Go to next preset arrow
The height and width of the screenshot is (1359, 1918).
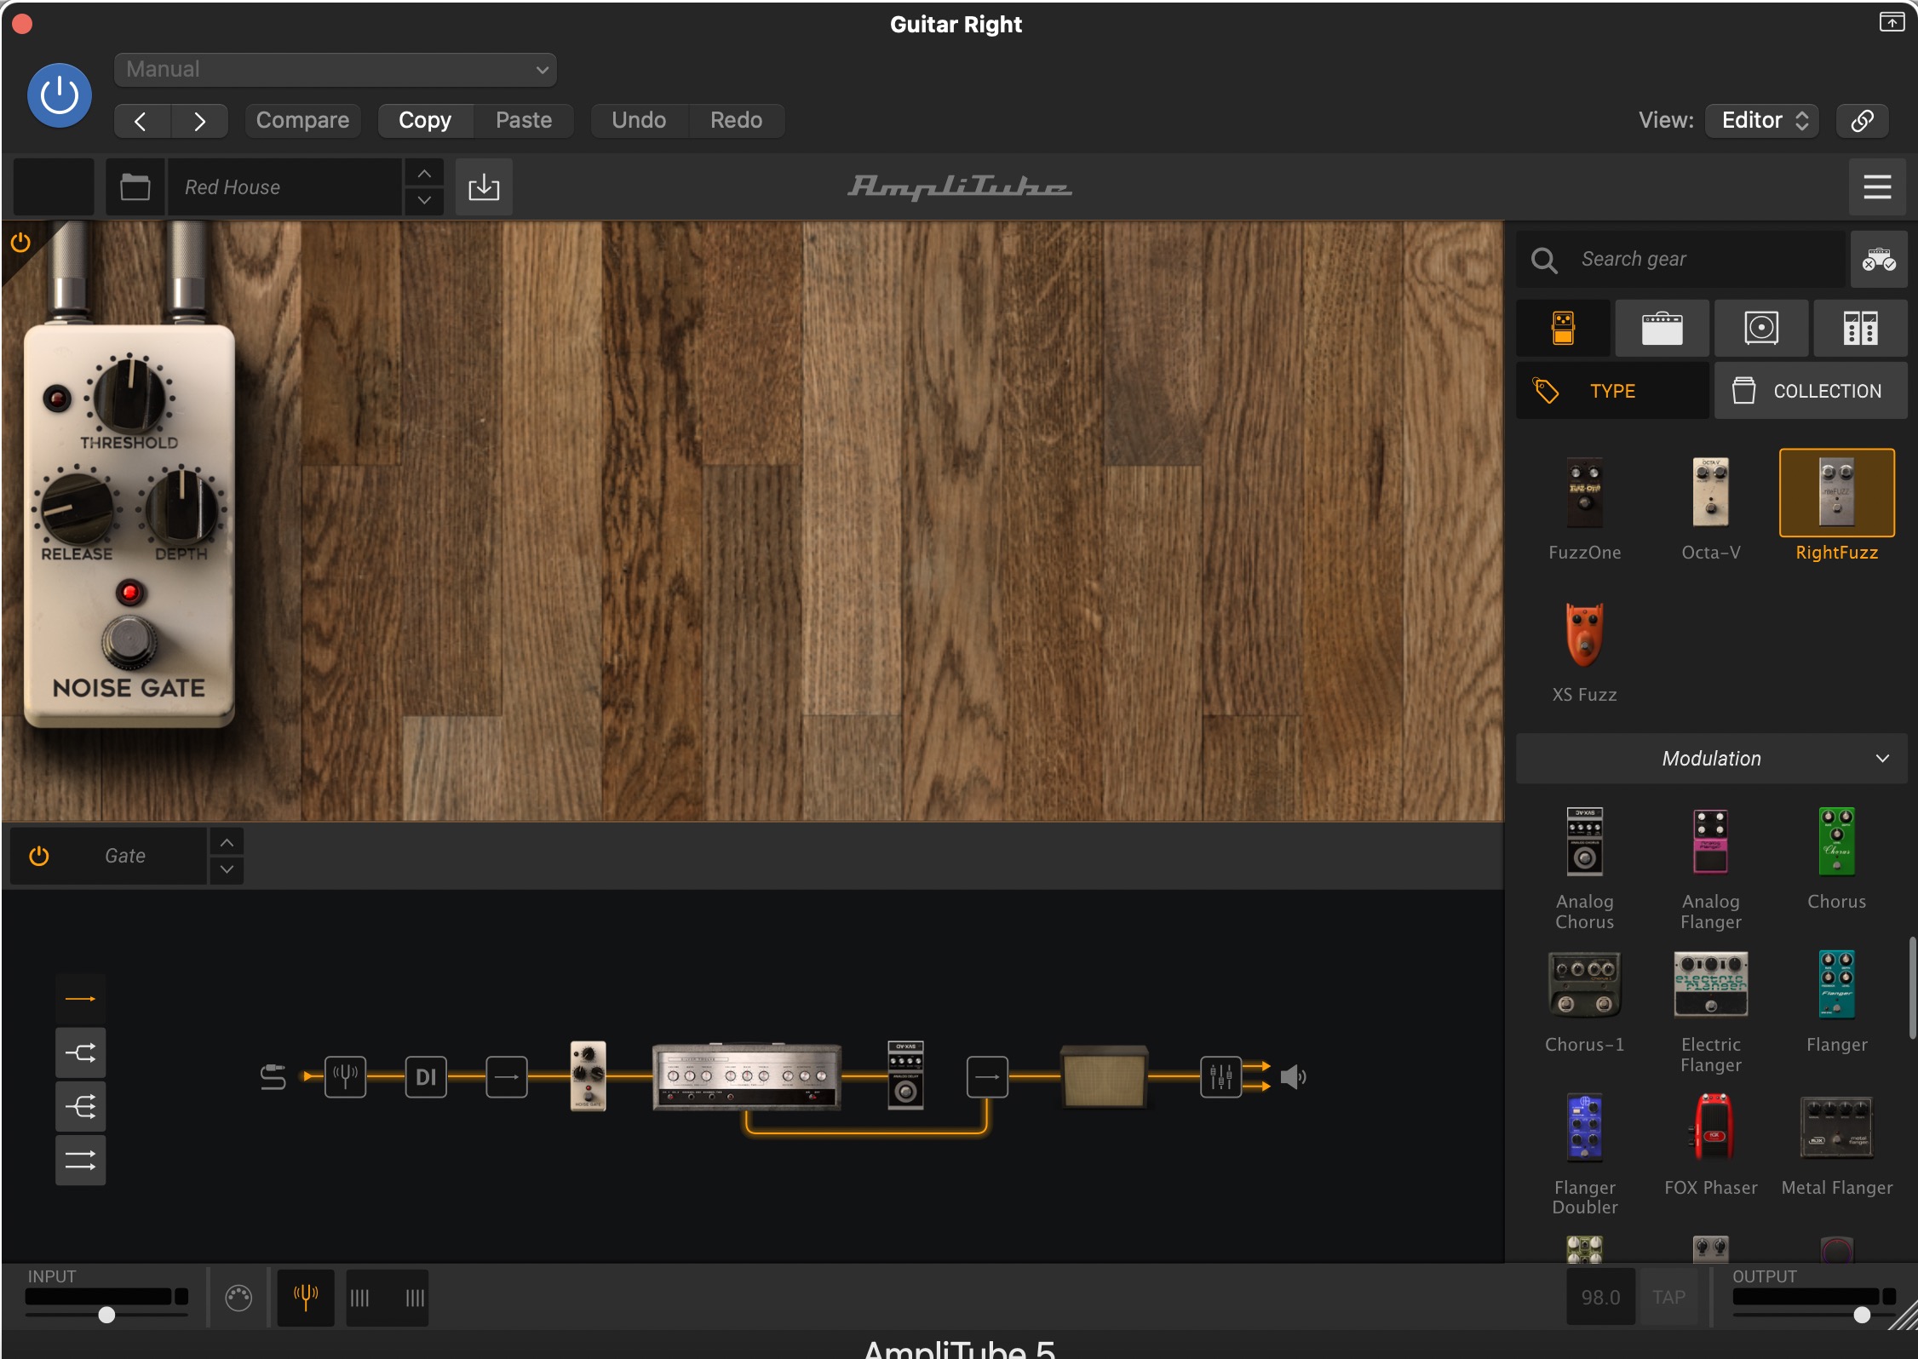pos(199,120)
